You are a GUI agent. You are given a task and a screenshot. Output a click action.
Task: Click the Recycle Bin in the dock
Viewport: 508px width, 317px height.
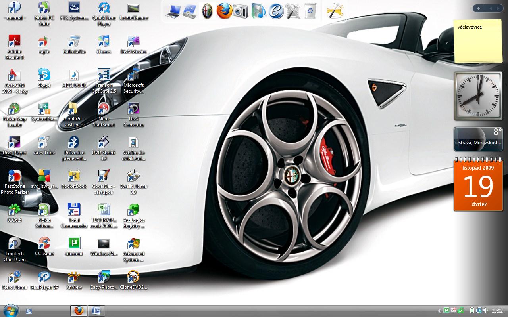click(310, 11)
